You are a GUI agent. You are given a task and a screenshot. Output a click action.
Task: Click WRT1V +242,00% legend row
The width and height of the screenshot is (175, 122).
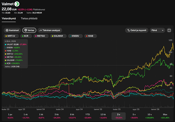pos(14,54)
